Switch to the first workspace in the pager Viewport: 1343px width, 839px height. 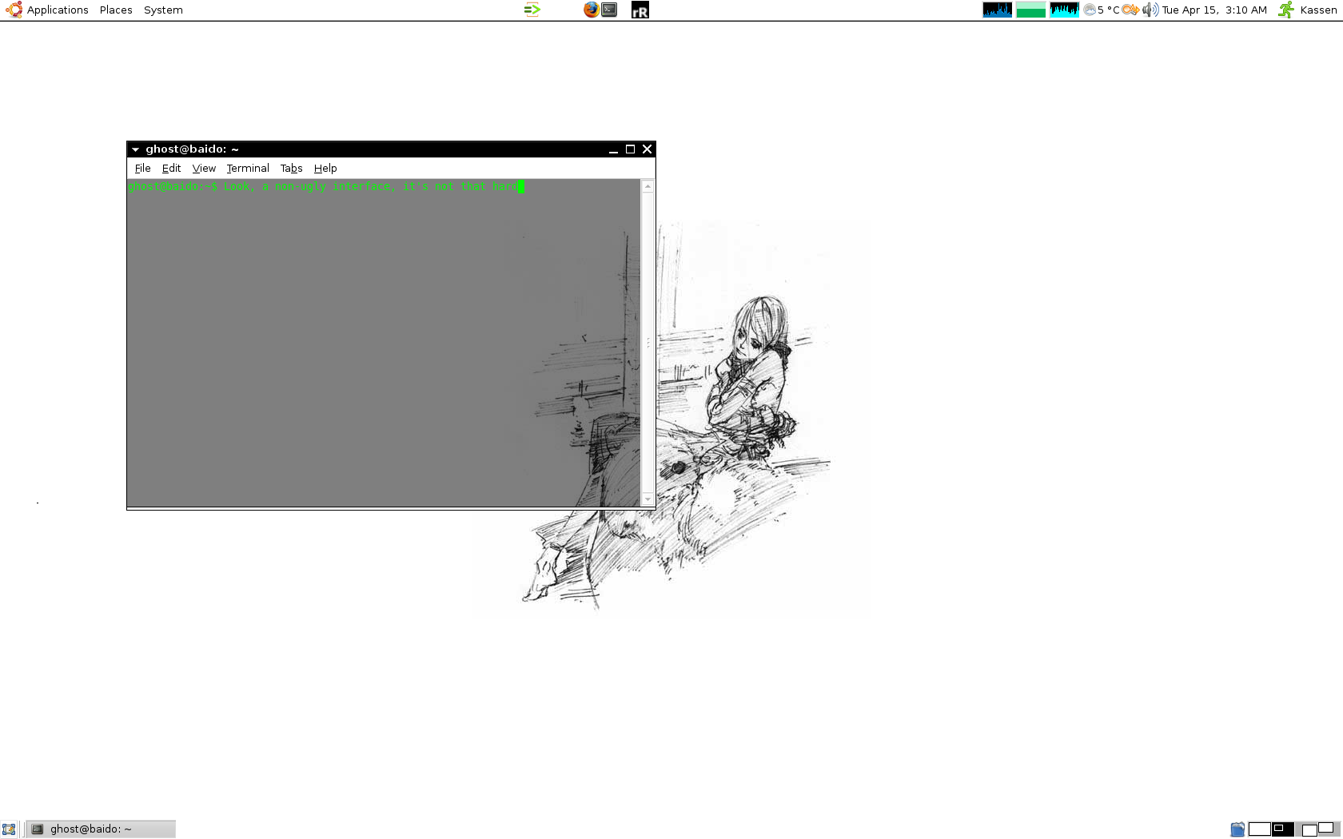tap(1259, 829)
